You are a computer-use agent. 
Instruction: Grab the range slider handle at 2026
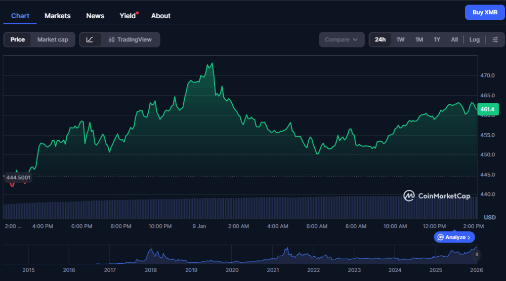tap(476, 254)
